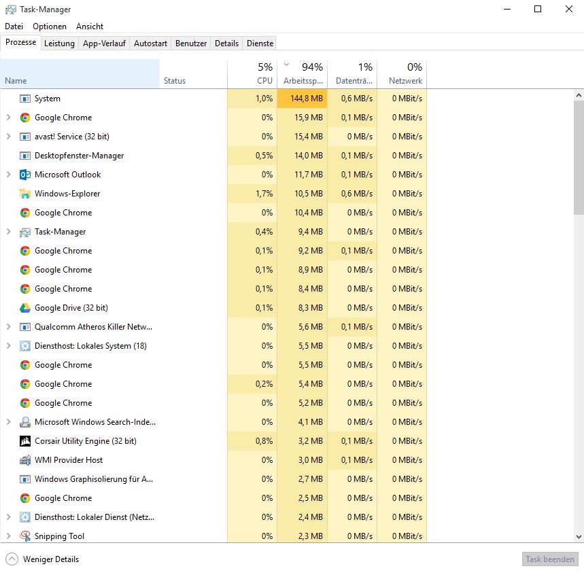Click the Chrome icon with 5,4 MB memory
584x575 pixels.
click(25, 384)
